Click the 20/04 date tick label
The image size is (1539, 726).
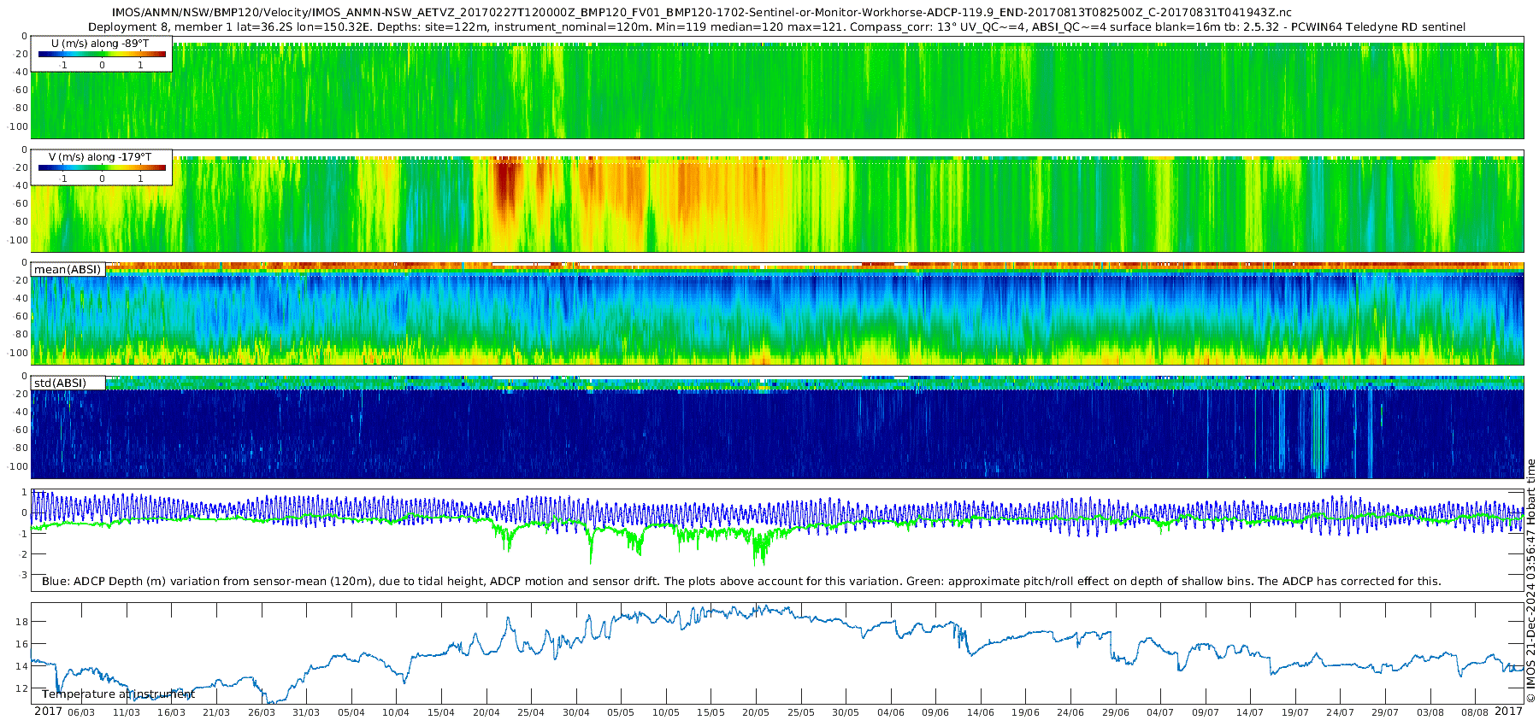click(486, 712)
